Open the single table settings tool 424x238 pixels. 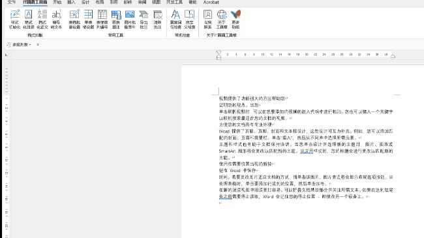pos(88,19)
